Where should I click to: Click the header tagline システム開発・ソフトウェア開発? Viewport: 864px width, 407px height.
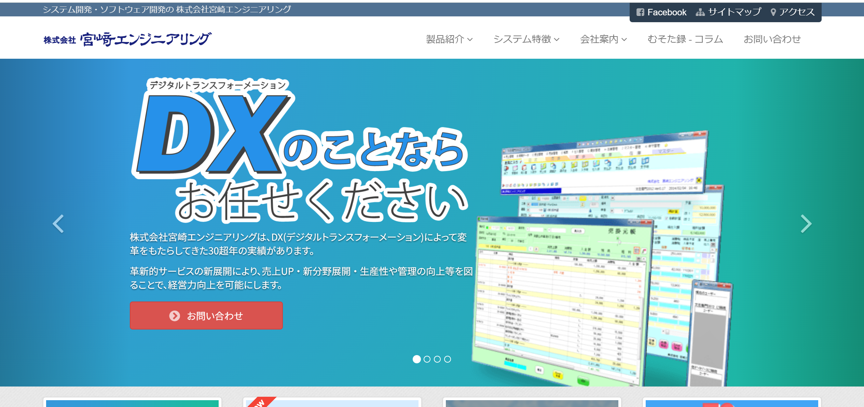tap(167, 10)
